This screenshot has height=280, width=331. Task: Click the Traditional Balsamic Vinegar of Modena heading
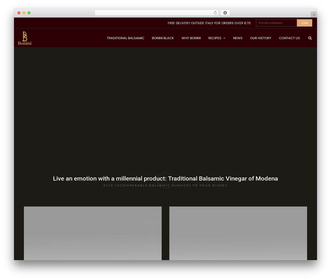(165, 178)
